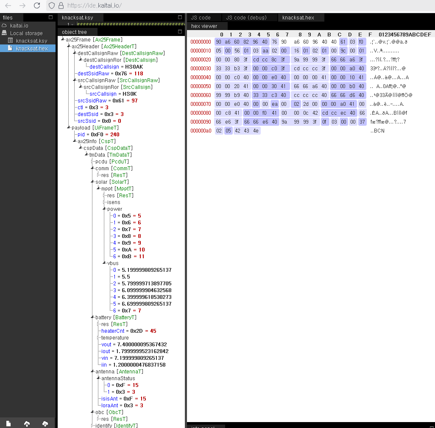Screen dimensions: 435x428
Task: Click the create new file icon
Action: (x=8, y=423)
